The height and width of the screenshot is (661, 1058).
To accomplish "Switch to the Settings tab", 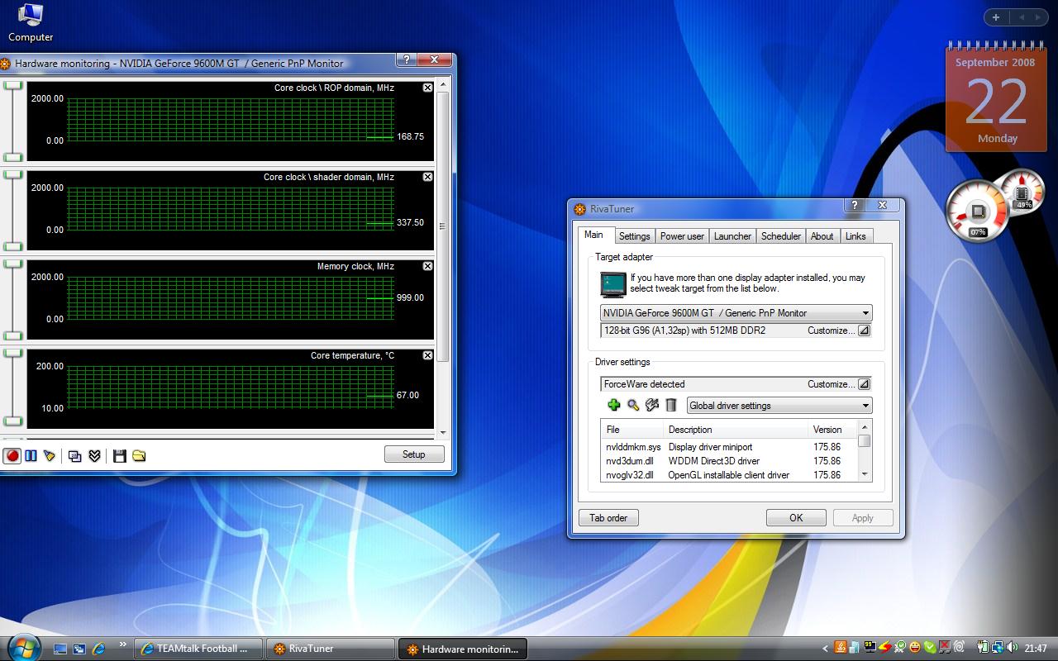I will pyautogui.click(x=635, y=236).
